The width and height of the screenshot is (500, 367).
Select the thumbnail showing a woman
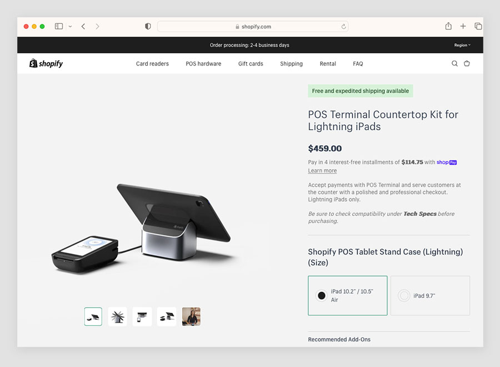pos(191,317)
